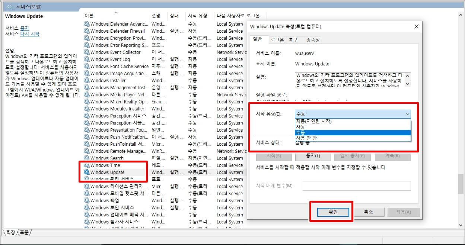Click gear icon of Windows Encryption Provi
The image size is (465, 245).
(87, 38)
